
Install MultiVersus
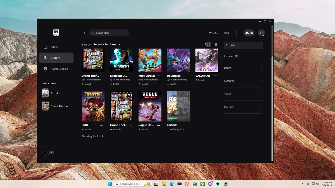point(143,84)
